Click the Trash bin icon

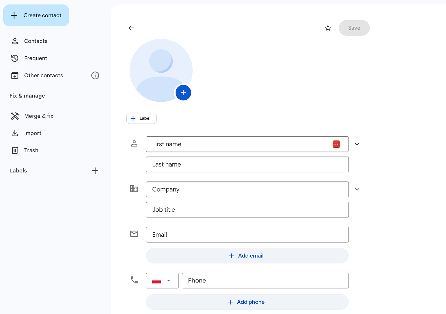pos(15,150)
